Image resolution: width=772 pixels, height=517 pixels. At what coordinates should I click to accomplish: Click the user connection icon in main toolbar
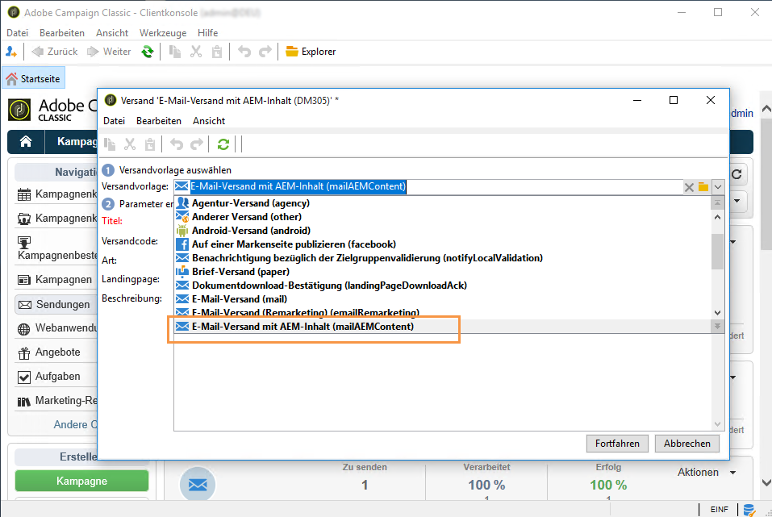point(10,52)
